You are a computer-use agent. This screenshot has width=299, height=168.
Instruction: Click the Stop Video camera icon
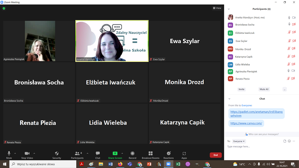coord(27,153)
